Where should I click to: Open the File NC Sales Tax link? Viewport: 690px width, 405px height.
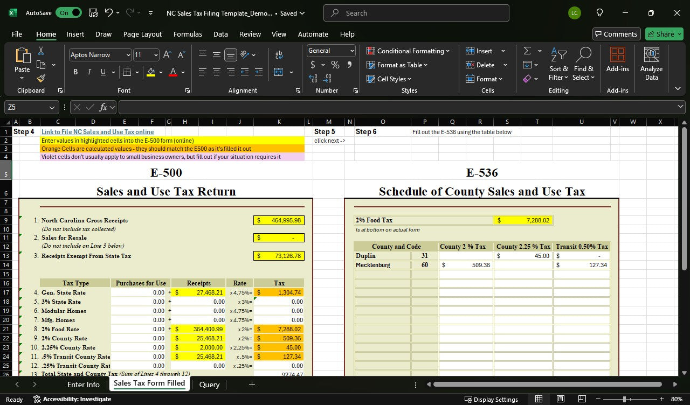98,132
